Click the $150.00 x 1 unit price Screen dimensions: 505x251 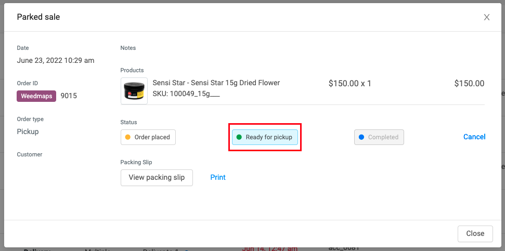pyautogui.click(x=350, y=83)
